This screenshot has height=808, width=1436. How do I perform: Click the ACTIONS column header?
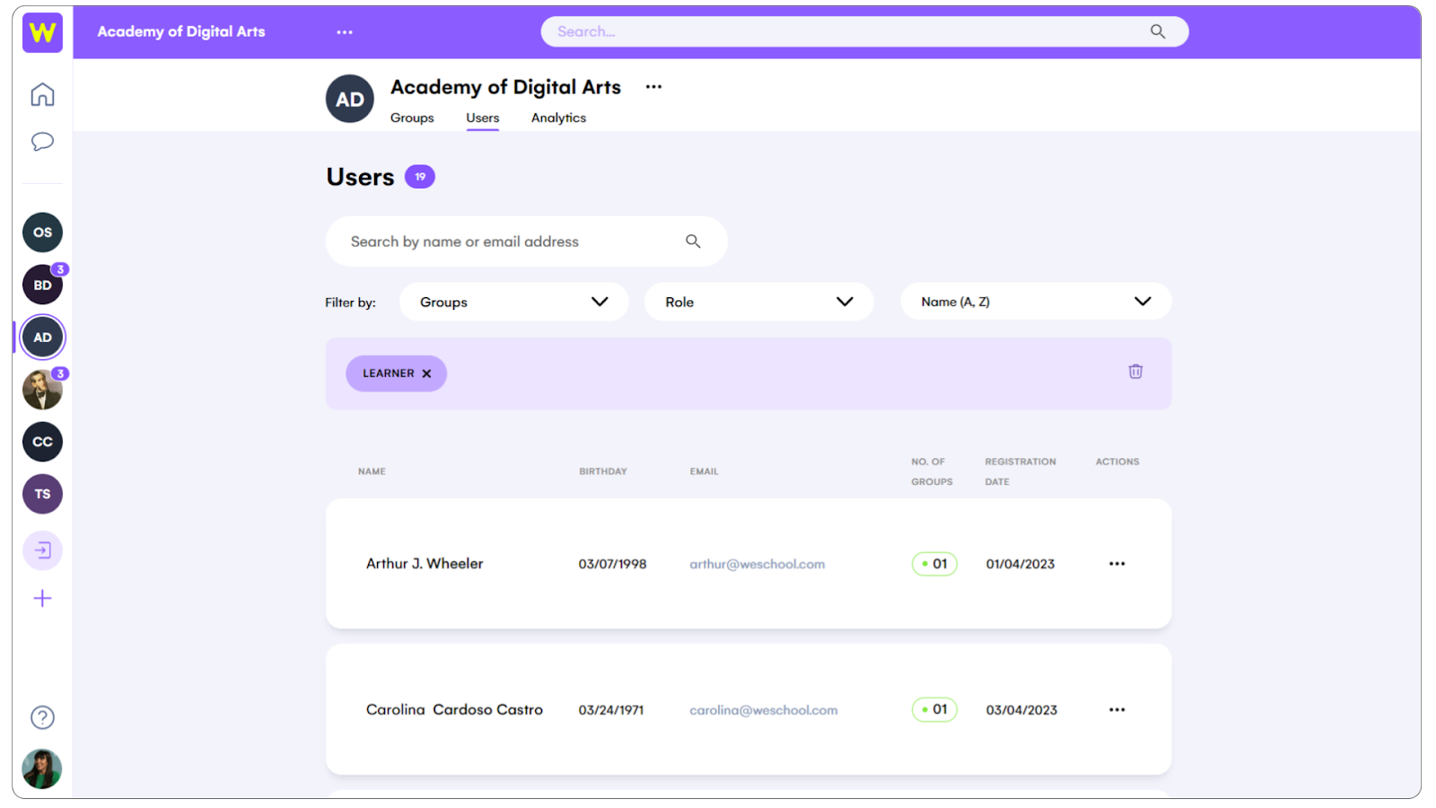tap(1117, 461)
